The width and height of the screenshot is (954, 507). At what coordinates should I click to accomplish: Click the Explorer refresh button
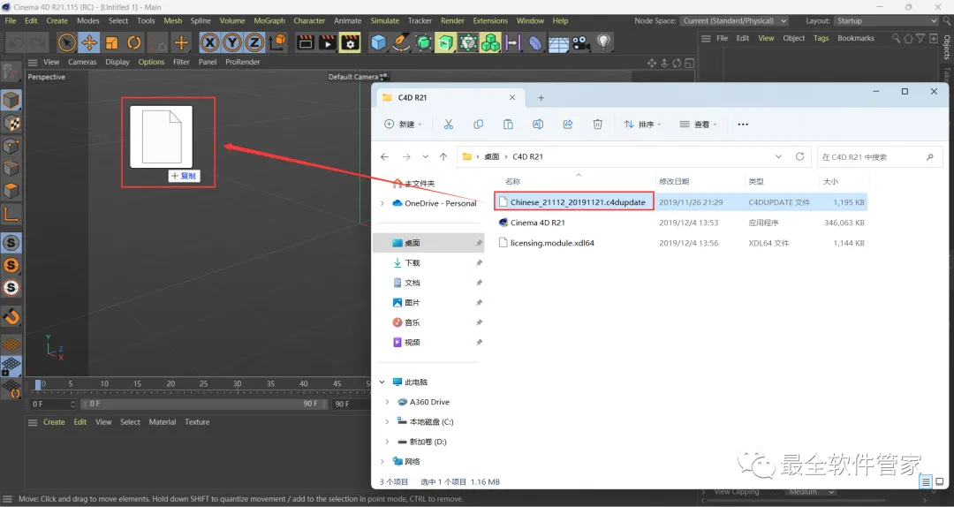tap(799, 156)
